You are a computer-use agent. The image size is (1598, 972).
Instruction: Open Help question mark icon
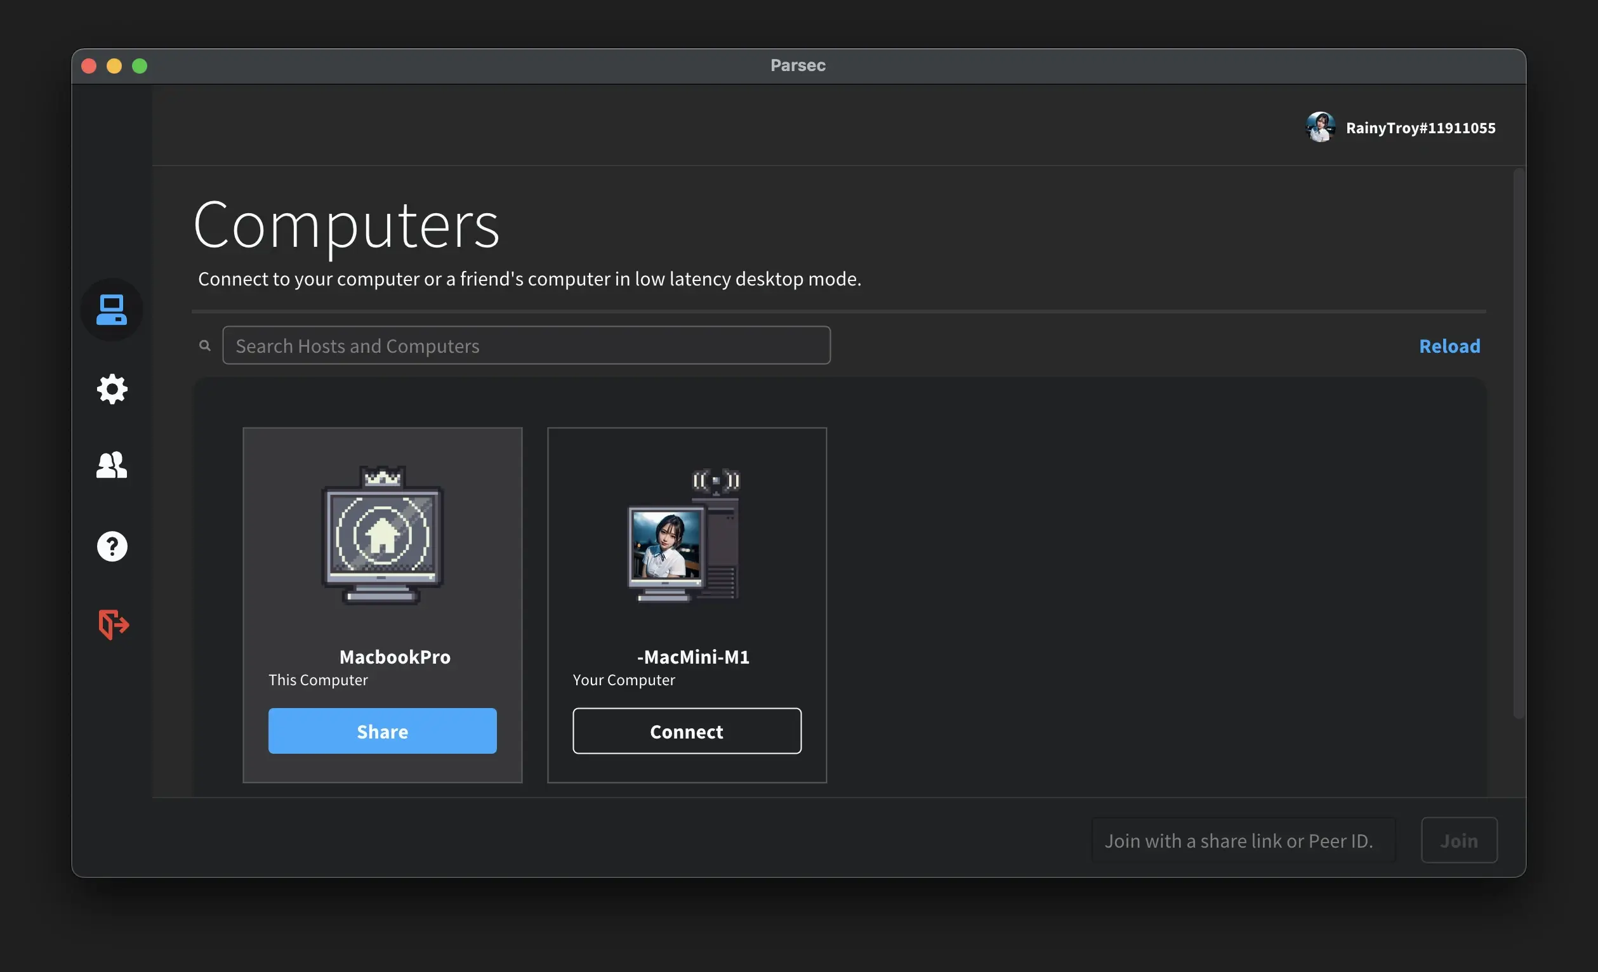(112, 546)
